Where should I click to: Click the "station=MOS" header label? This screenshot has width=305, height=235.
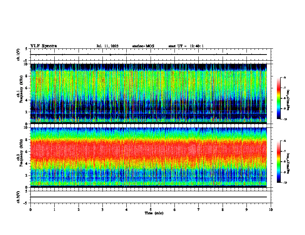point(143,46)
